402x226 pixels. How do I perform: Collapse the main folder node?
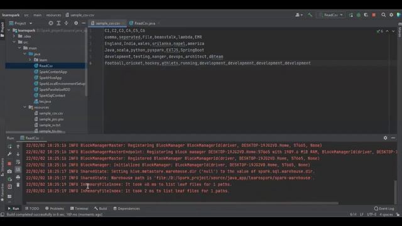tap(19, 48)
